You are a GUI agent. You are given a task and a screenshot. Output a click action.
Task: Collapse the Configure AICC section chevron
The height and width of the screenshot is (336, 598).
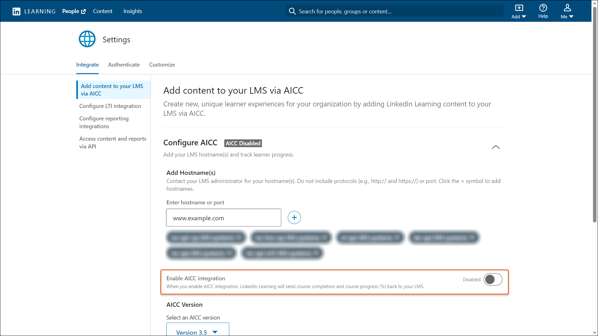click(x=496, y=147)
